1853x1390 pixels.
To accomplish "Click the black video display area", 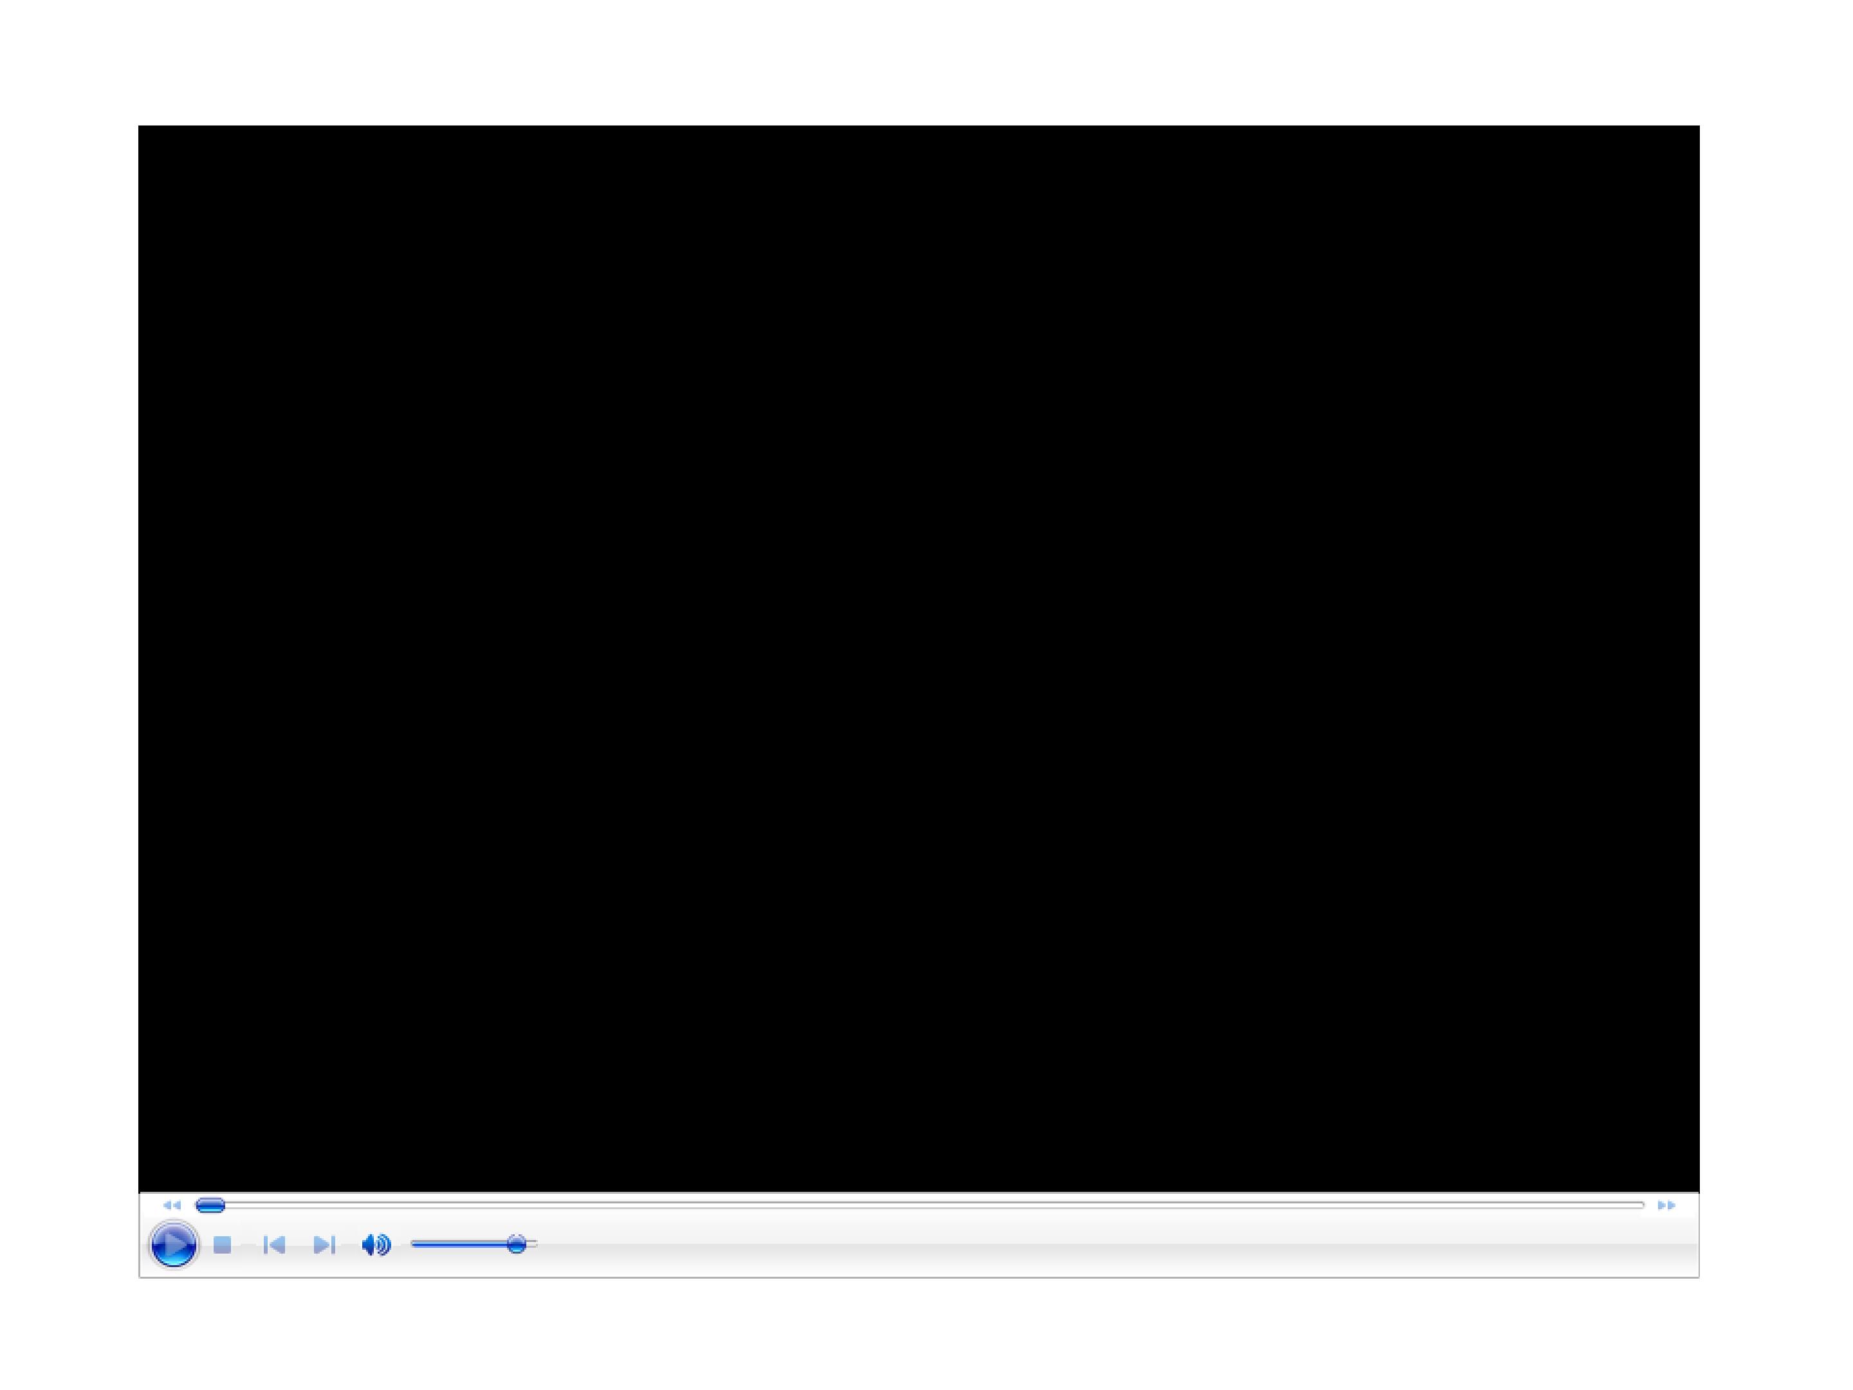I will click(x=919, y=658).
